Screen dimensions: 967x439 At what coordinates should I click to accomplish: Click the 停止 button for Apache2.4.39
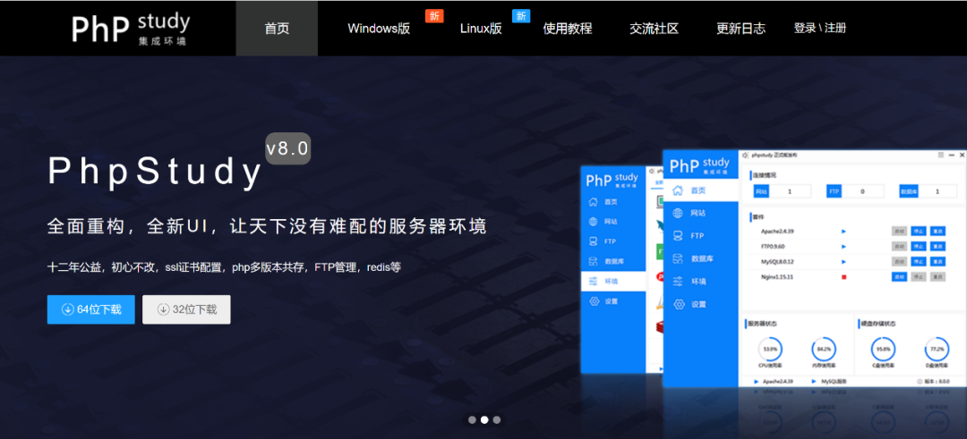pos(919,232)
